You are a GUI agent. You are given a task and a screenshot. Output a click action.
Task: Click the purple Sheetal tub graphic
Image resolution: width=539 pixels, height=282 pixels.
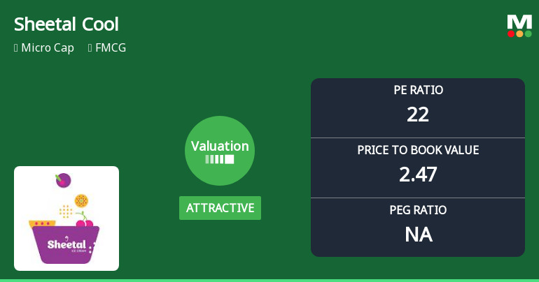tap(65, 244)
